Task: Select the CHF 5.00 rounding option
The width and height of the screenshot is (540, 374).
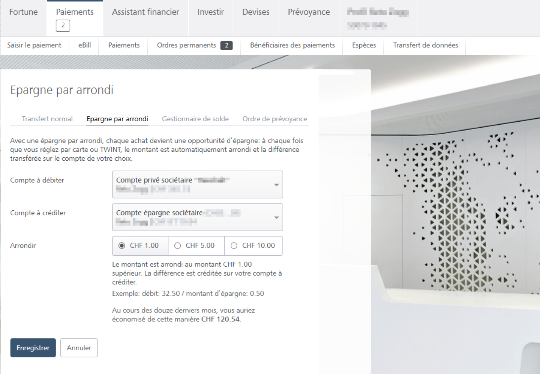Action: pyautogui.click(x=178, y=246)
